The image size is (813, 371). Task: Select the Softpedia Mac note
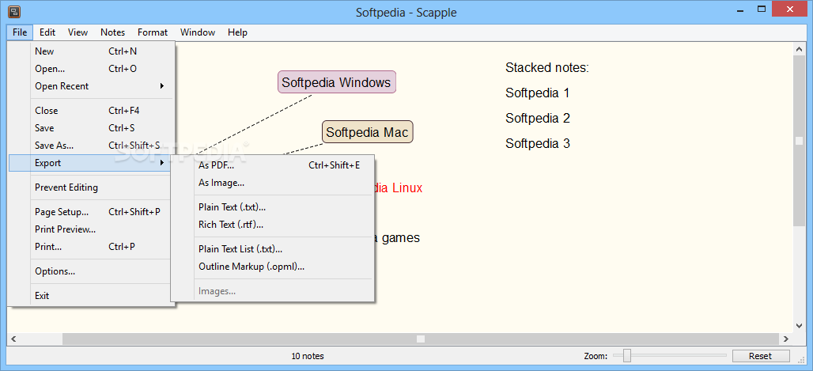click(367, 132)
